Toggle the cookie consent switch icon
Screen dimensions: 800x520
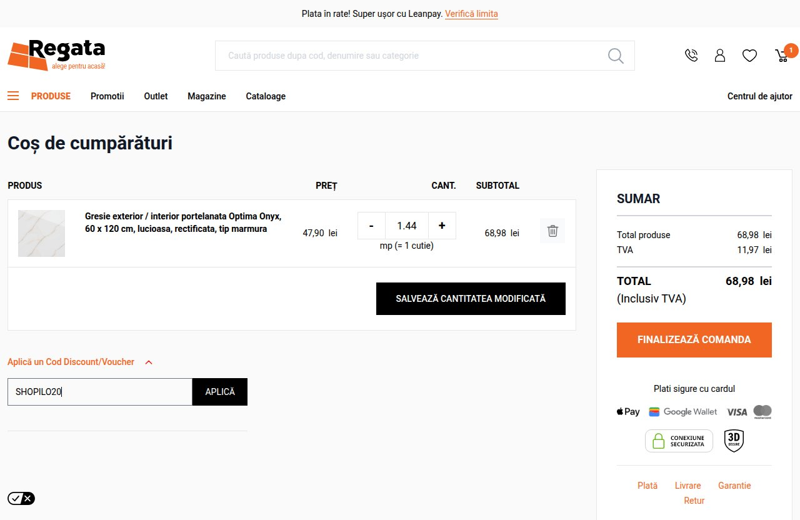click(21, 498)
